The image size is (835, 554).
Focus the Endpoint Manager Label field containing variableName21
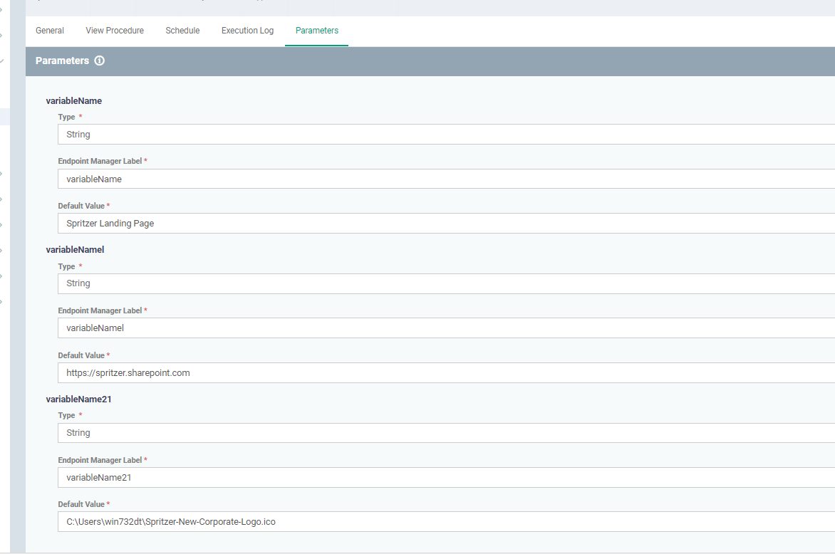pyautogui.click(x=446, y=477)
